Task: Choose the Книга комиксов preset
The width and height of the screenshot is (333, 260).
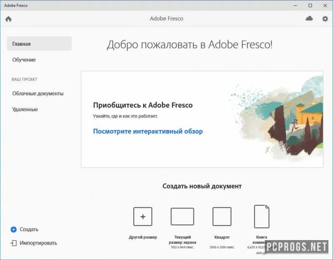Action: click(262, 216)
